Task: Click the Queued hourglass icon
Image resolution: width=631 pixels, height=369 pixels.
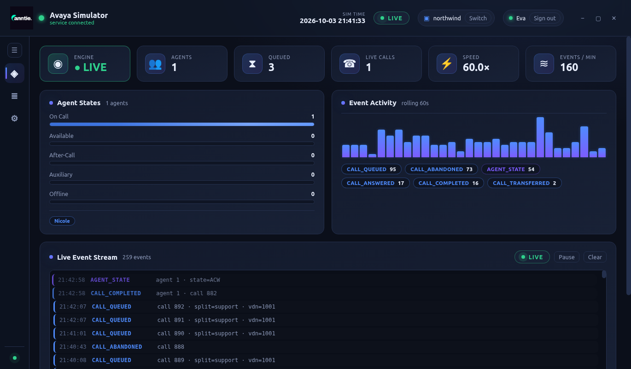Action: 252,64
